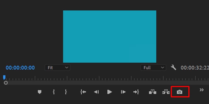Click the sequence duration timecode 00:00:32:22
This screenshot has height=104, width=209.
pyautogui.click(x=195, y=68)
